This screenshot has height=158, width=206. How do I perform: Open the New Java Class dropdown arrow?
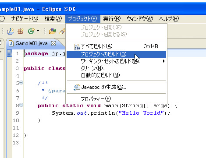coord(38,31)
